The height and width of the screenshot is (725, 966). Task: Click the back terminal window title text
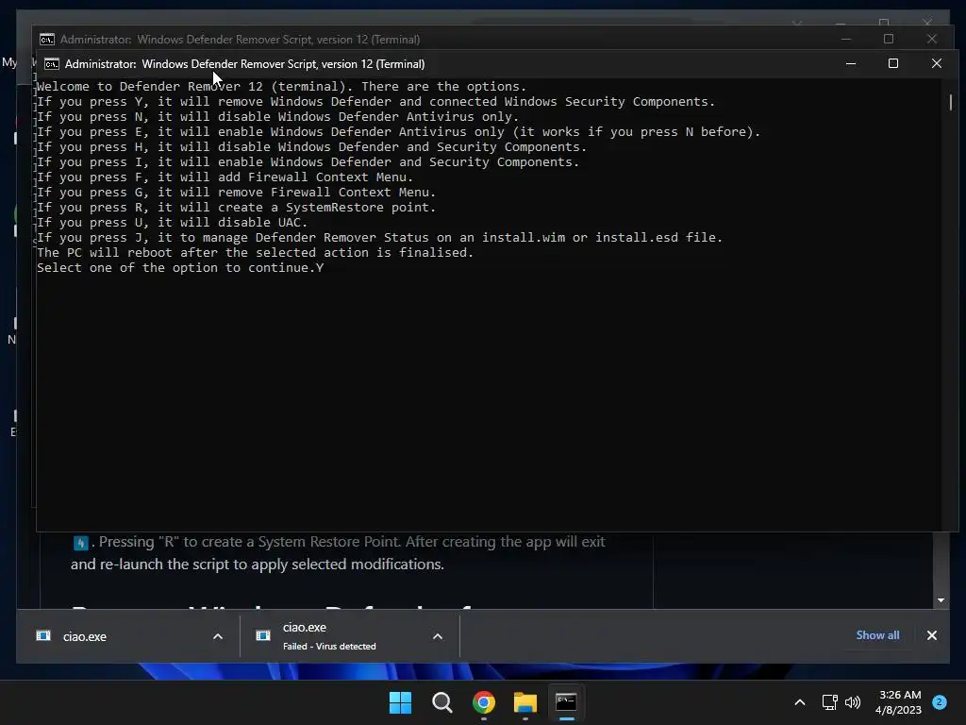click(241, 40)
